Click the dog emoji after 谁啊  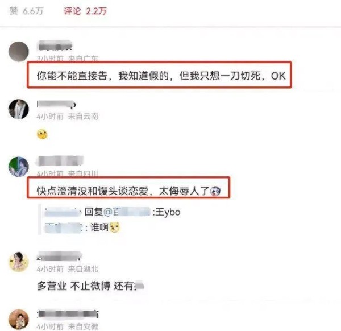pyautogui.click(x=115, y=227)
